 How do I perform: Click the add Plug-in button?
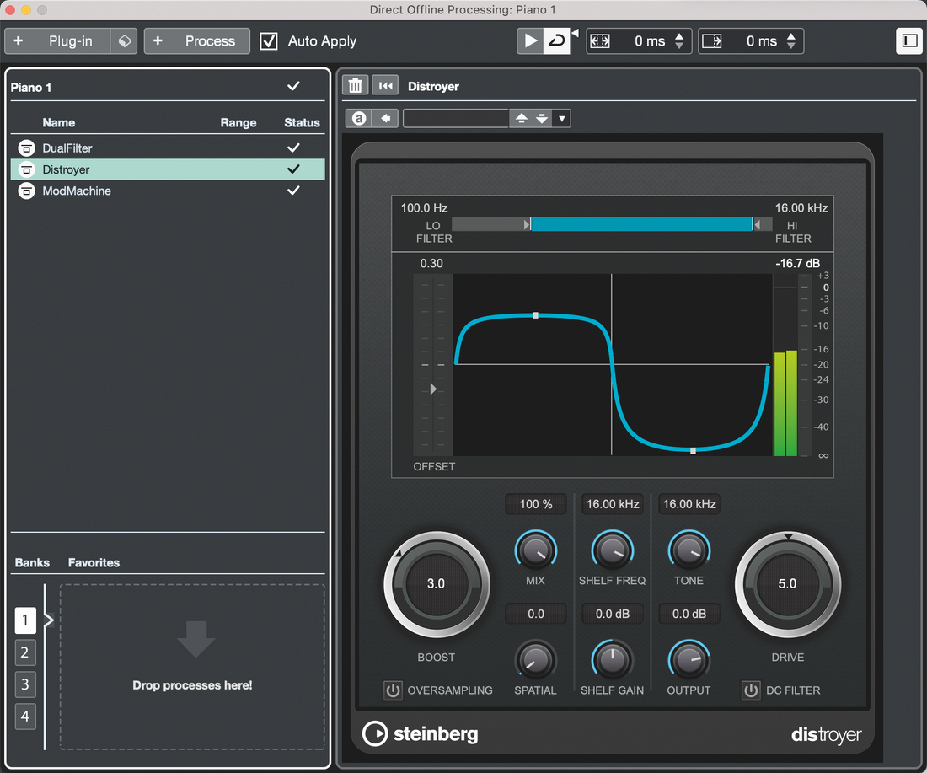click(x=57, y=40)
